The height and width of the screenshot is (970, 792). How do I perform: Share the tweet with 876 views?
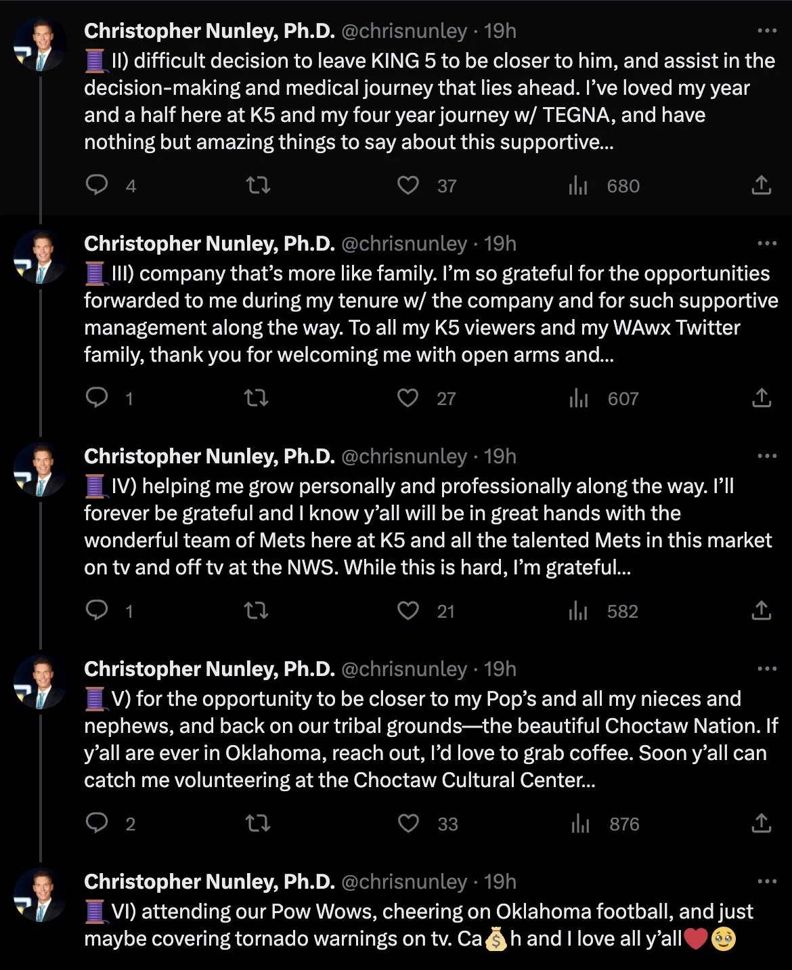click(x=761, y=823)
